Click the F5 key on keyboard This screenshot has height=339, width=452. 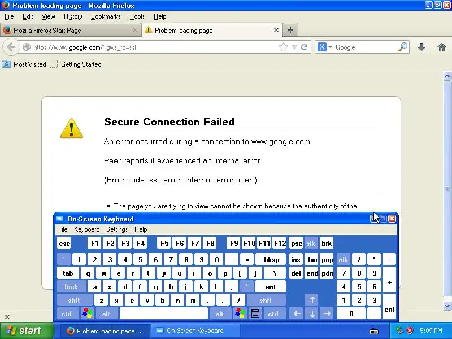[x=164, y=244]
